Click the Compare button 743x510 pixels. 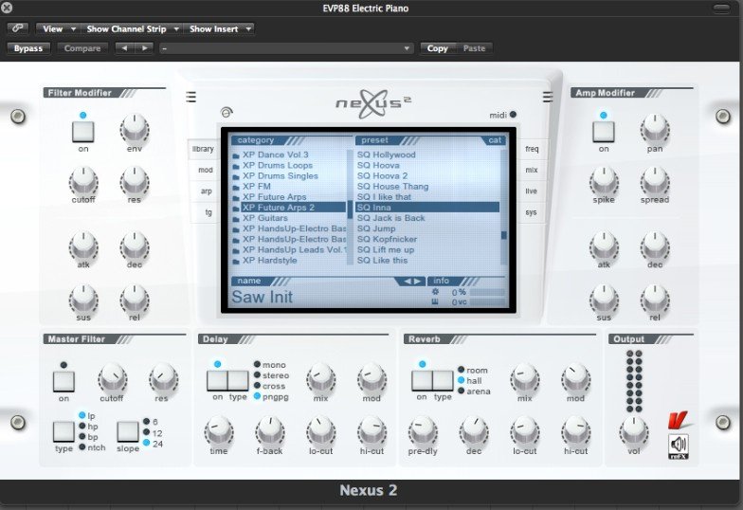82,48
